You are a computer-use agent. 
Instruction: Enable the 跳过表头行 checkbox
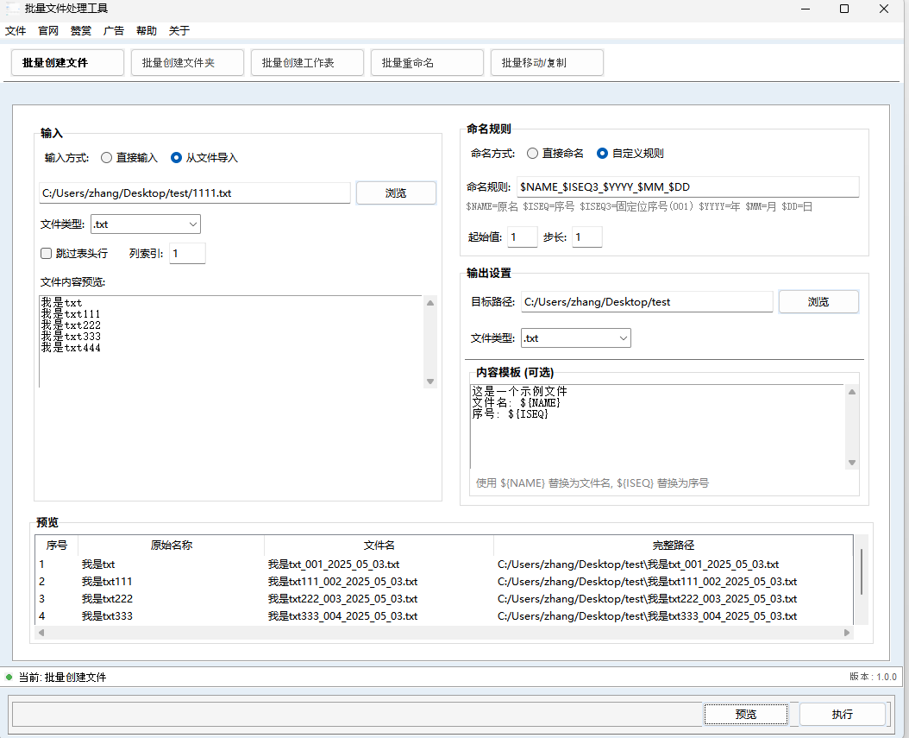tap(47, 254)
